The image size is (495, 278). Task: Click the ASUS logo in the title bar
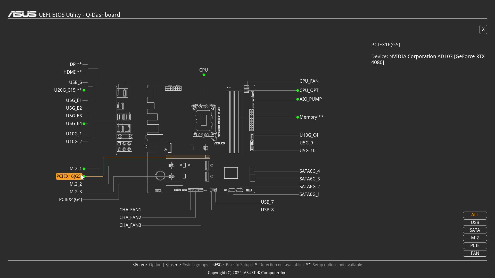(22, 14)
